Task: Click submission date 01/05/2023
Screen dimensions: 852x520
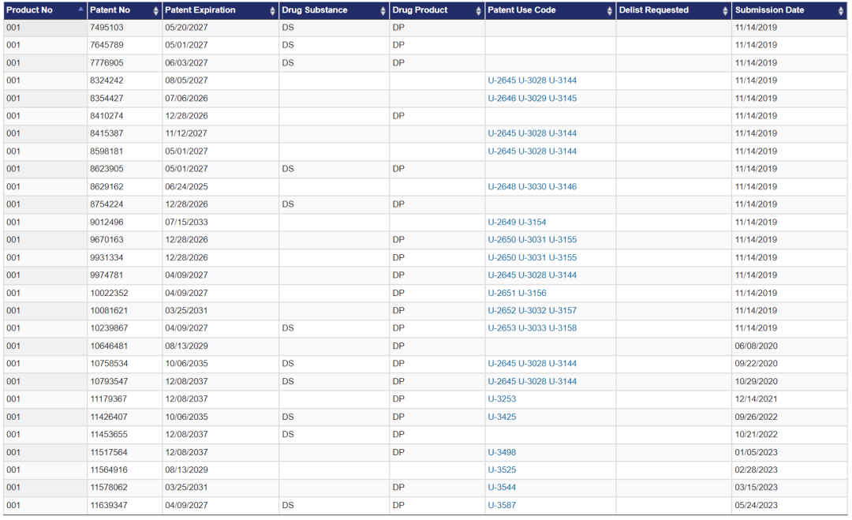Action: coord(756,452)
